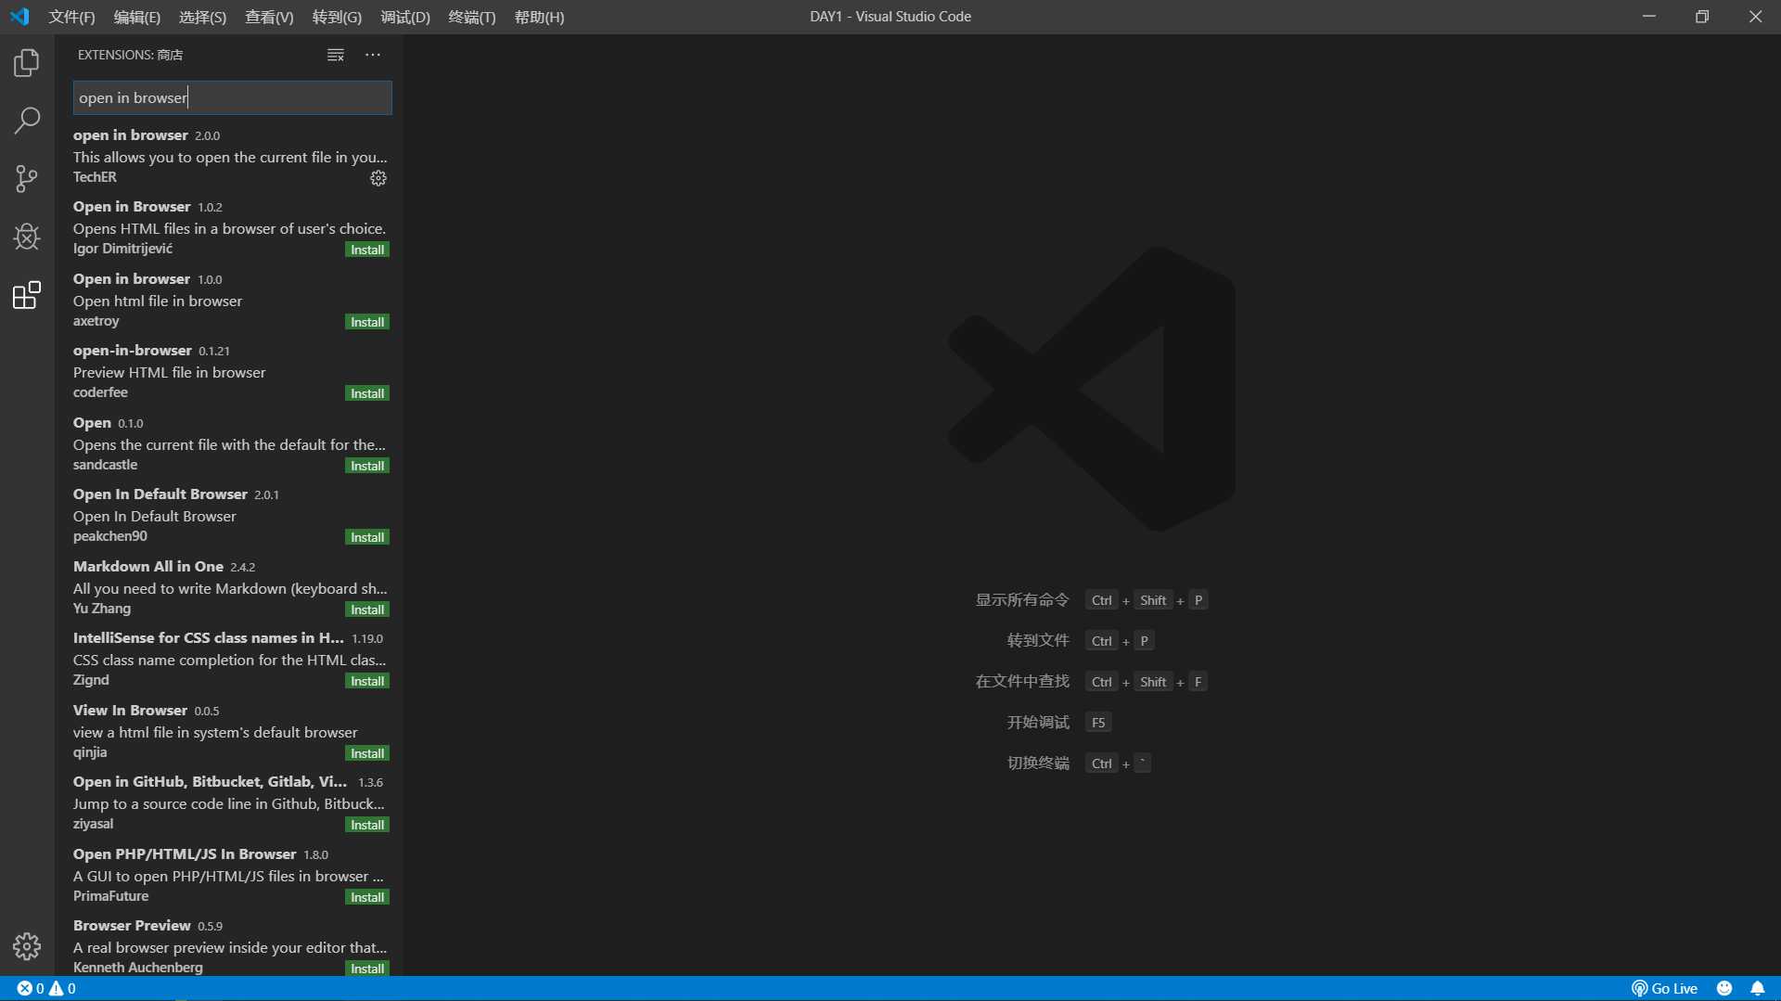Open the 选择(S) menu
Screen dimensions: 1781x1001
[x=202, y=17]
